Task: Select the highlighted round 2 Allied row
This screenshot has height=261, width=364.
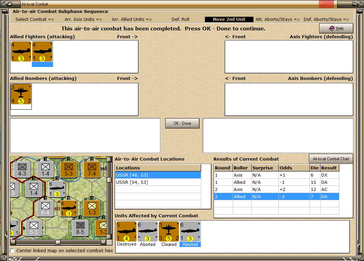Action: pos(276,196)
